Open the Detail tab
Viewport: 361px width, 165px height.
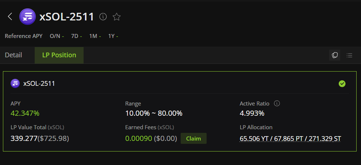14,55
